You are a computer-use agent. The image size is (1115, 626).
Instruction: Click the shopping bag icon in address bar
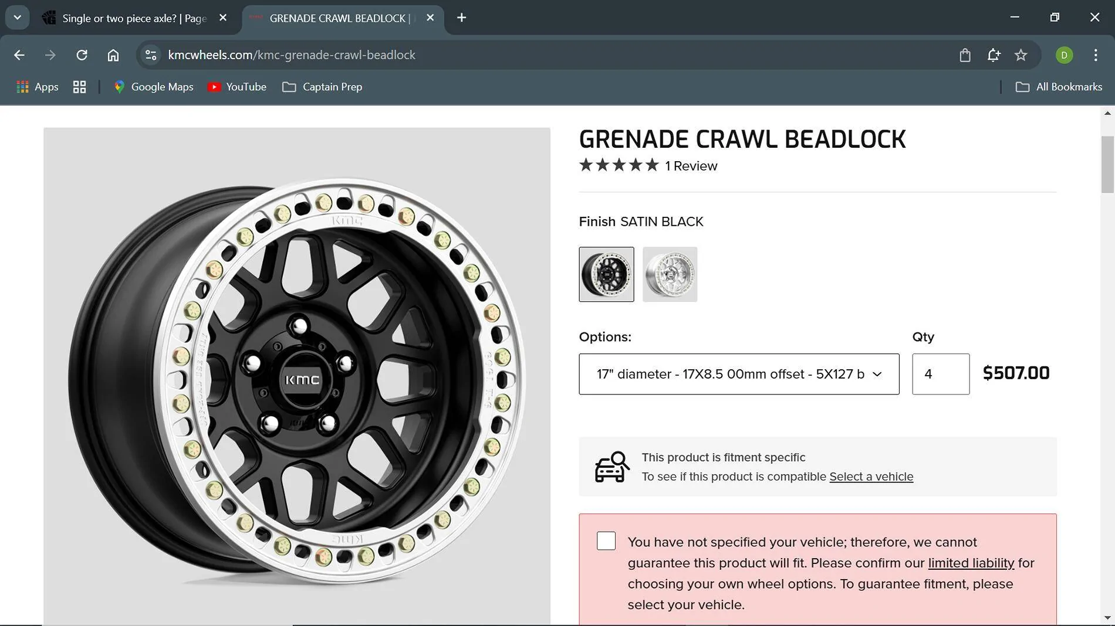pyautogui.click(x=965, y=55)
